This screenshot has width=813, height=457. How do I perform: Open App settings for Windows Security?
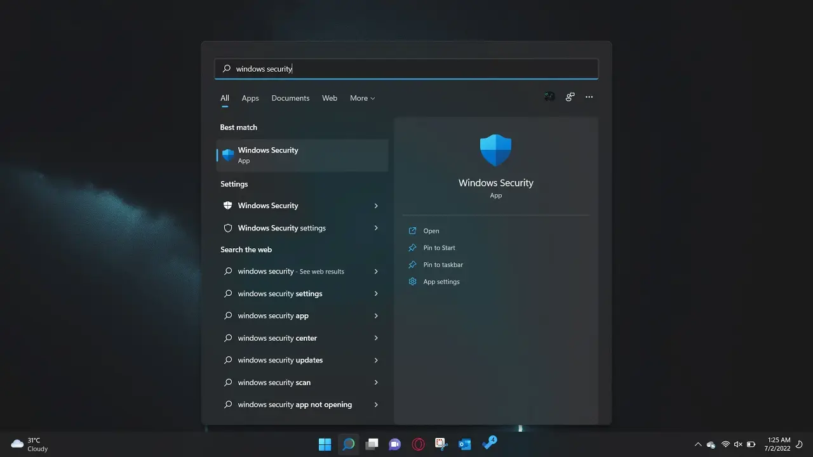pos(441,282)
